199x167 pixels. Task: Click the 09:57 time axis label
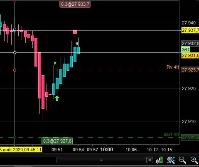pyautogui.click(x=92, y=150)
